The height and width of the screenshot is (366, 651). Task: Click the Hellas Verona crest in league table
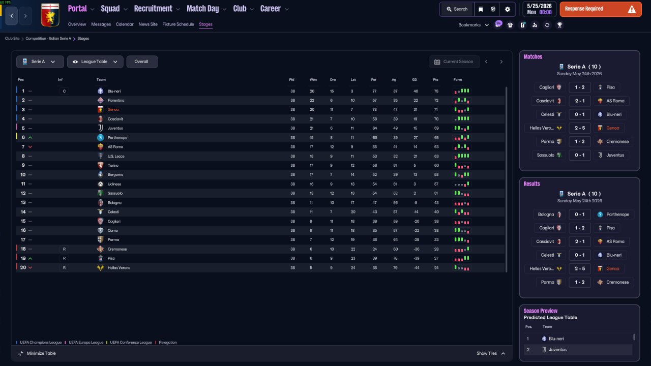100,267
